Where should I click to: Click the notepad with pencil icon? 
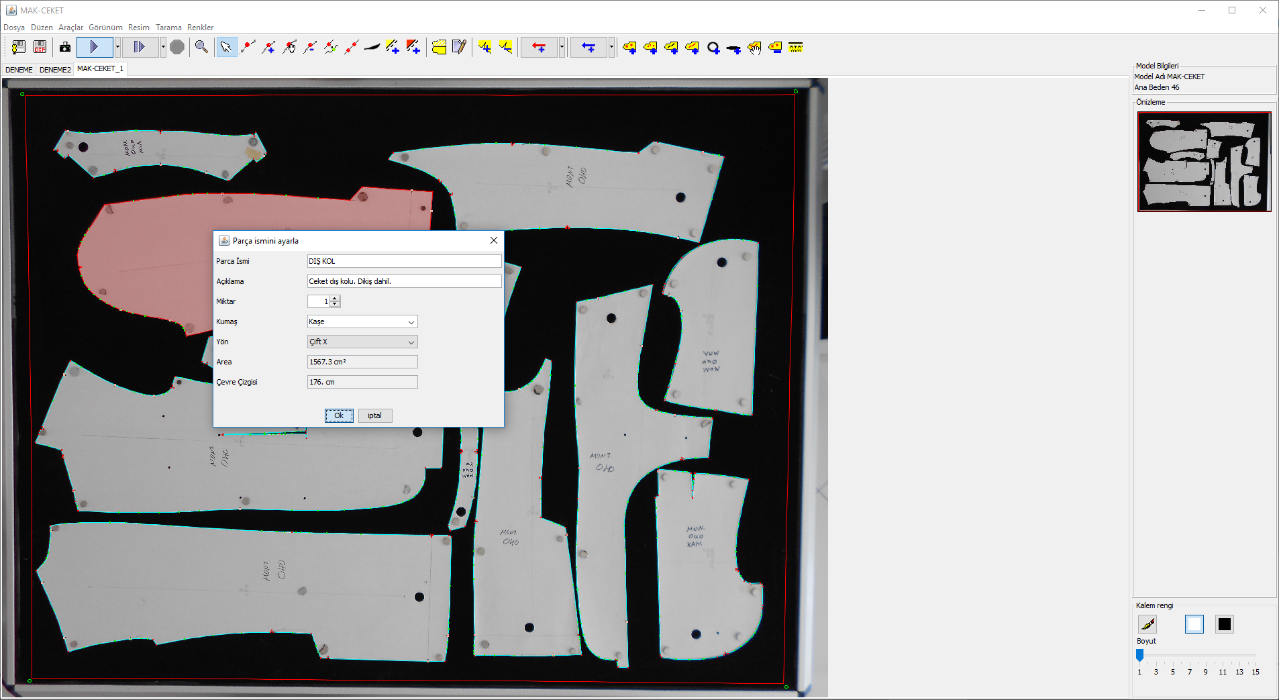coord(460,47)
